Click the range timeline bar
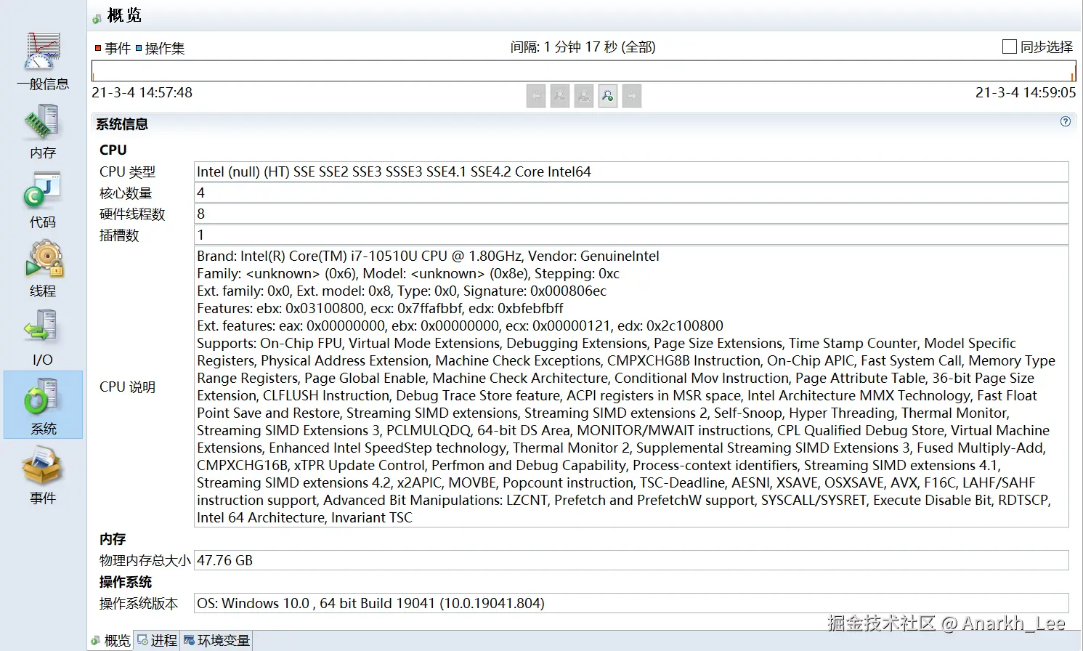Image resolution: width=1083 pixels, height=651 pixels. tap(583, 71)
